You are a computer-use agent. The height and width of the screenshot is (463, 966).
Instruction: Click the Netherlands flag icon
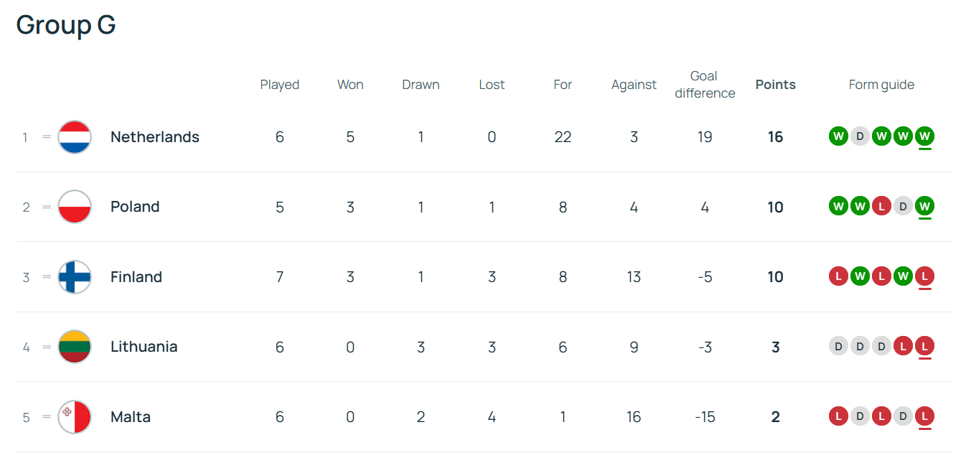75,137
